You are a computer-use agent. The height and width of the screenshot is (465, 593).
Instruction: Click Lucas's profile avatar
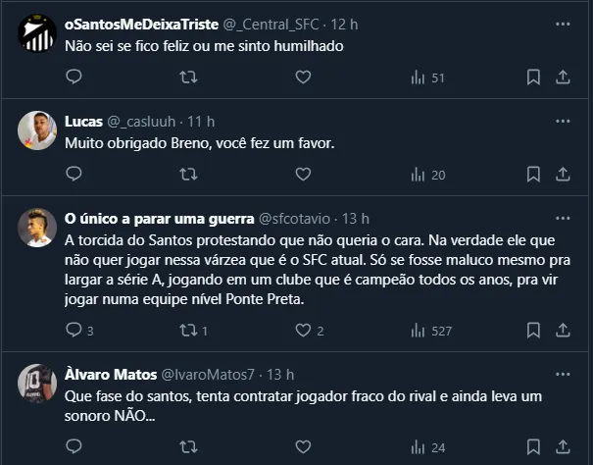(36, 130)
